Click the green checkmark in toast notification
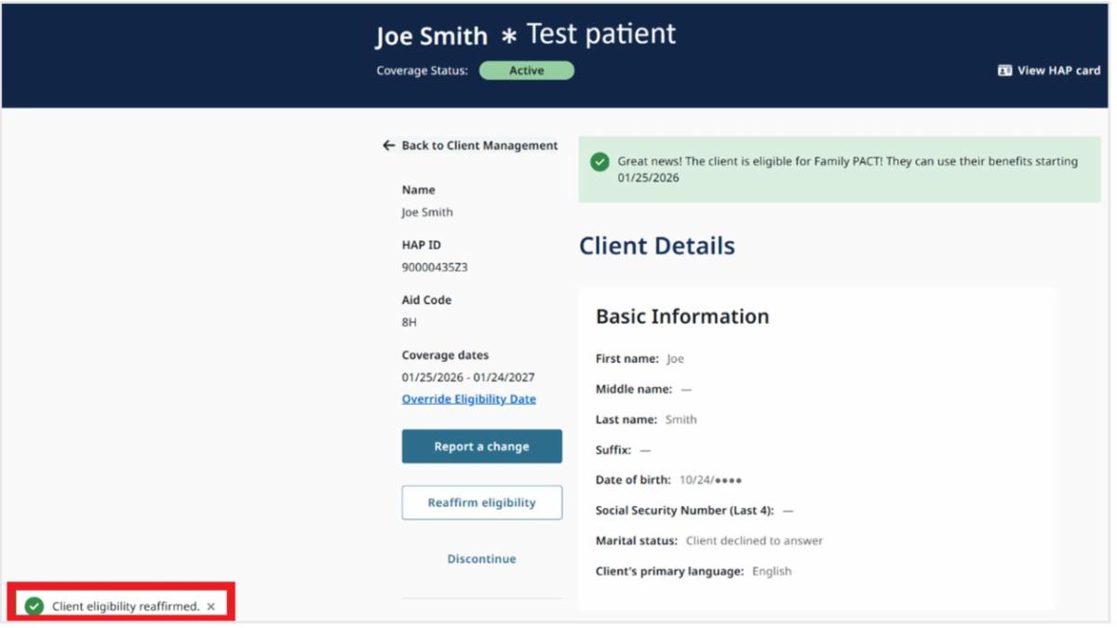 pos(34,607)
